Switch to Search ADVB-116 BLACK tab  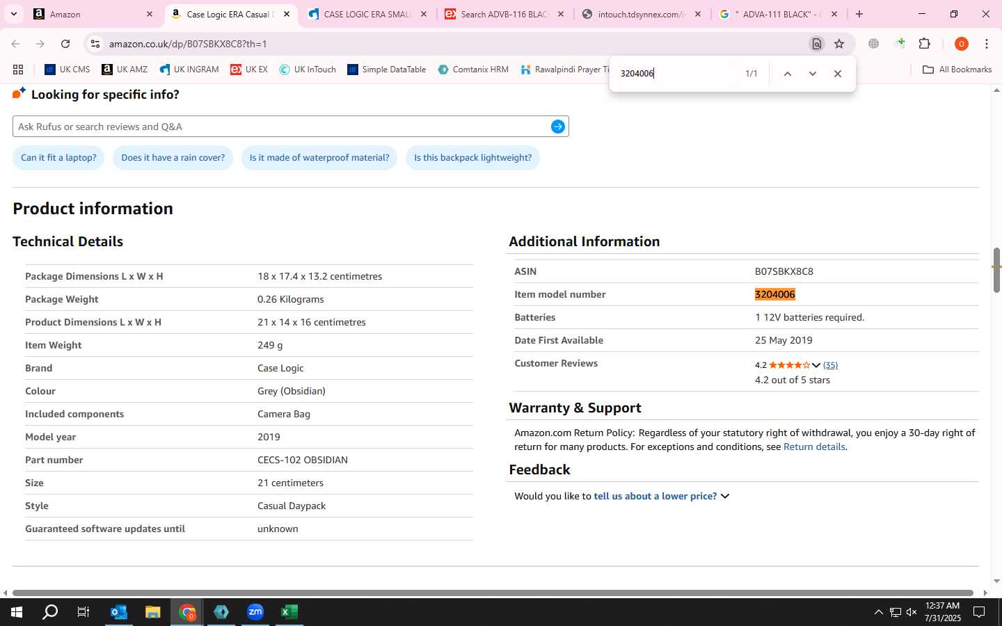click(504, 14)
